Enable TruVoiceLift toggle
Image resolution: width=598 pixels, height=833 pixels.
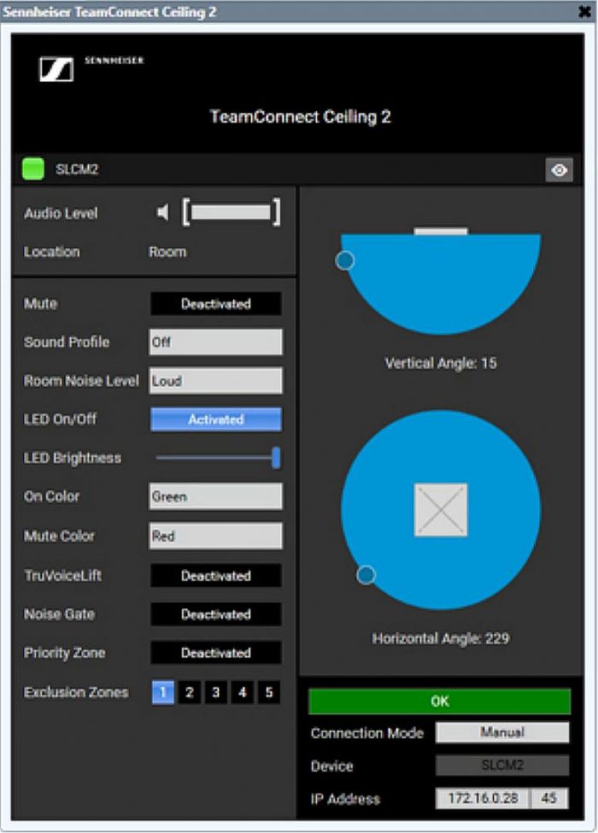[x=215, y=576]
